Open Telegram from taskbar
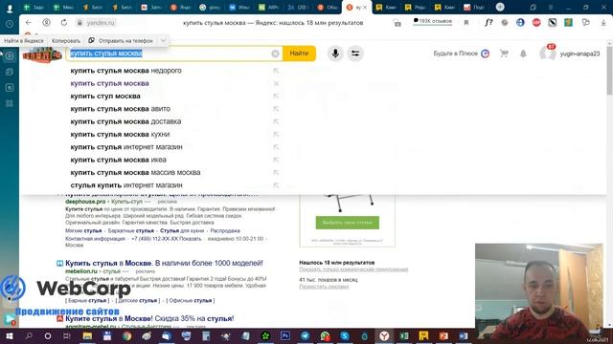613x344 pixels. (x=305, y=335)
